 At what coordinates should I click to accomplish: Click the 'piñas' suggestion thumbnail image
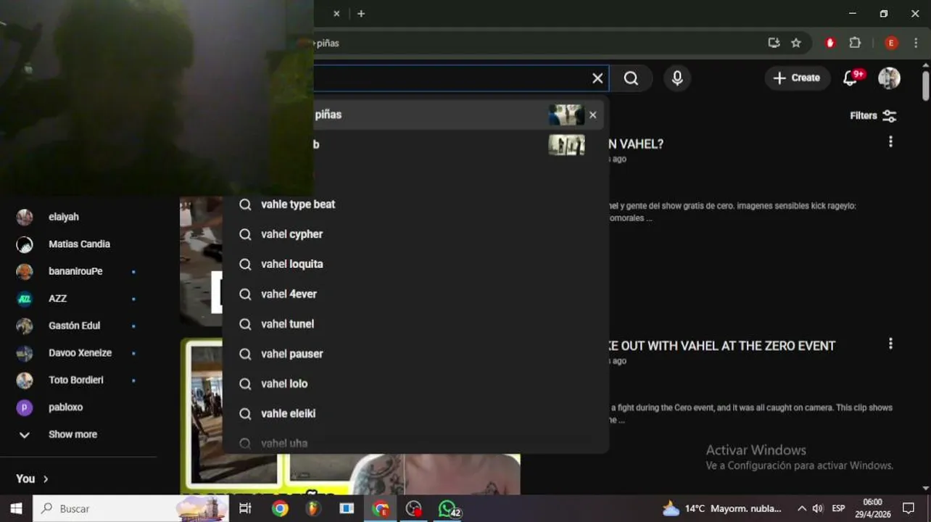click(566, 115)
